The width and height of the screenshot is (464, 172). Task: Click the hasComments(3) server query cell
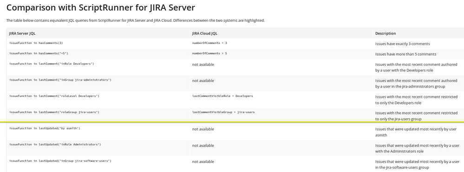[x=36, y=43]
